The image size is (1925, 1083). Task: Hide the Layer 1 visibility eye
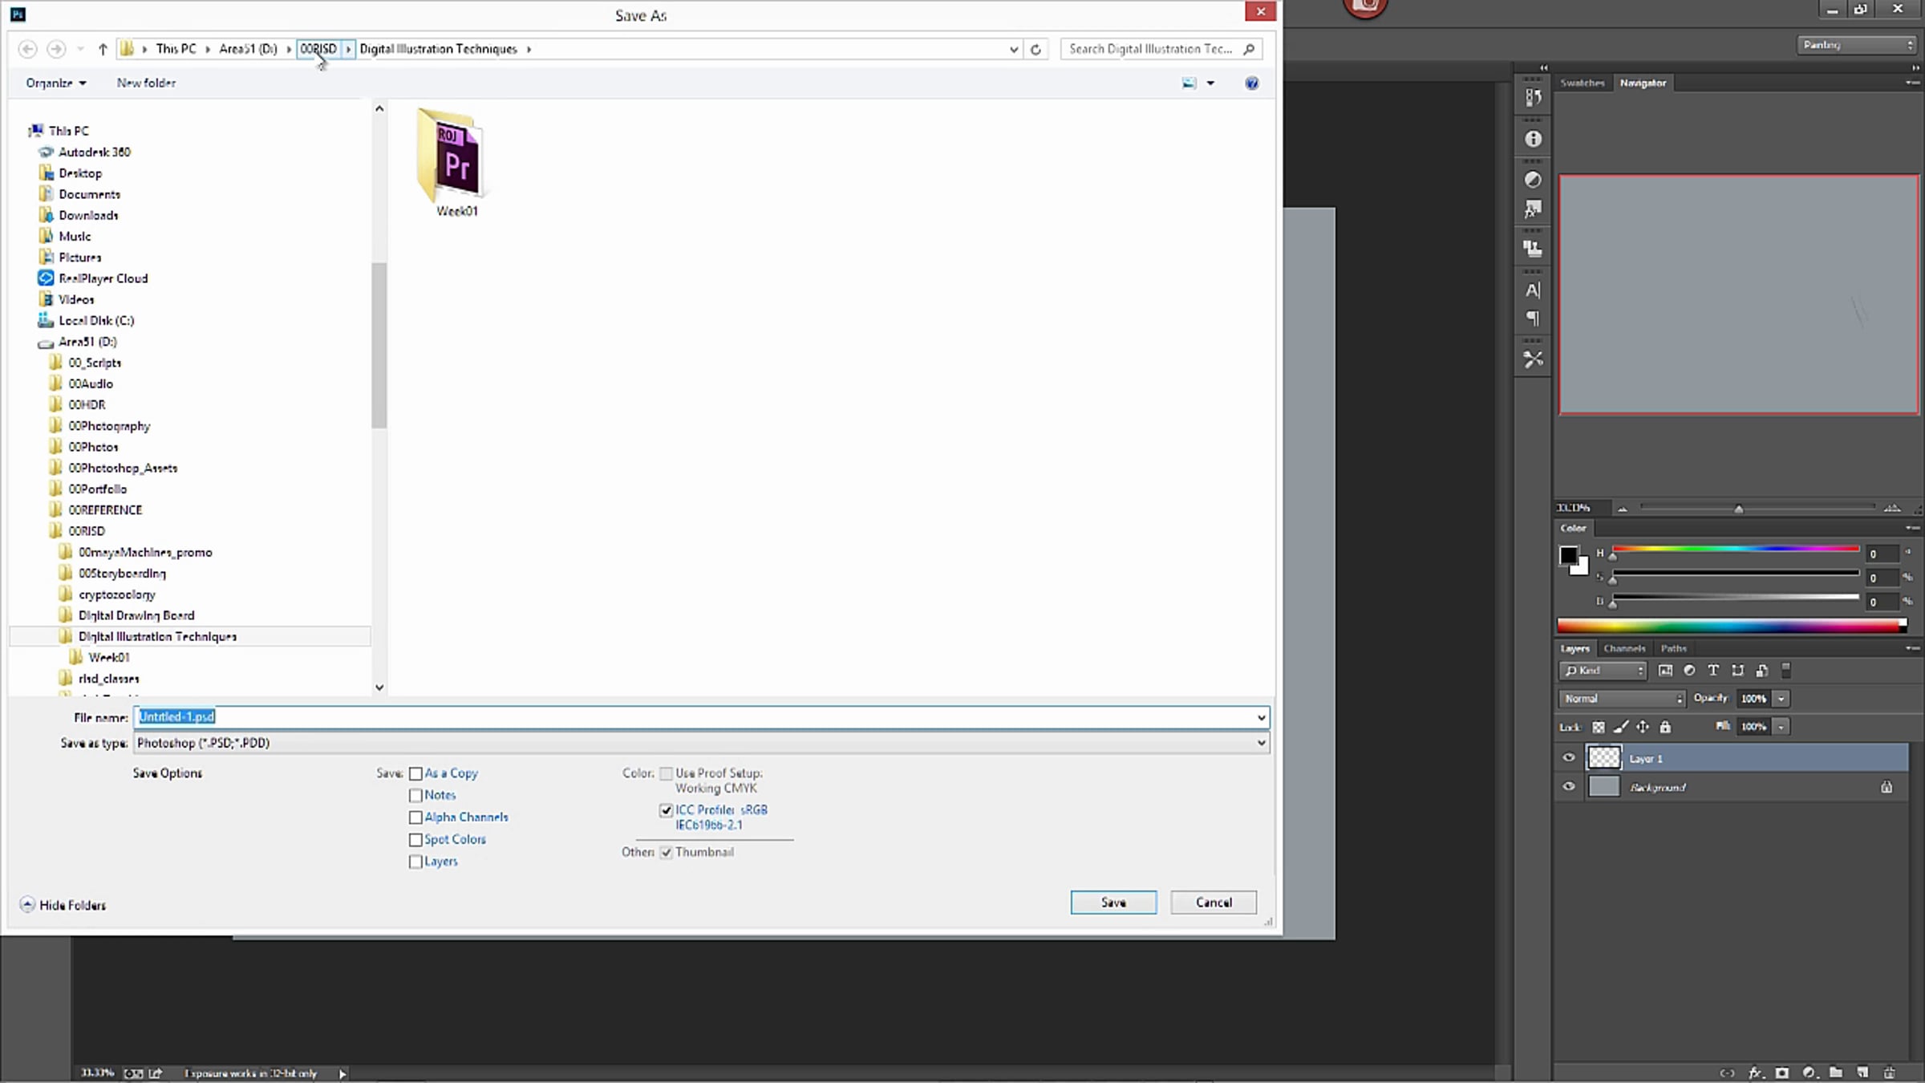tap(1569, 758)
